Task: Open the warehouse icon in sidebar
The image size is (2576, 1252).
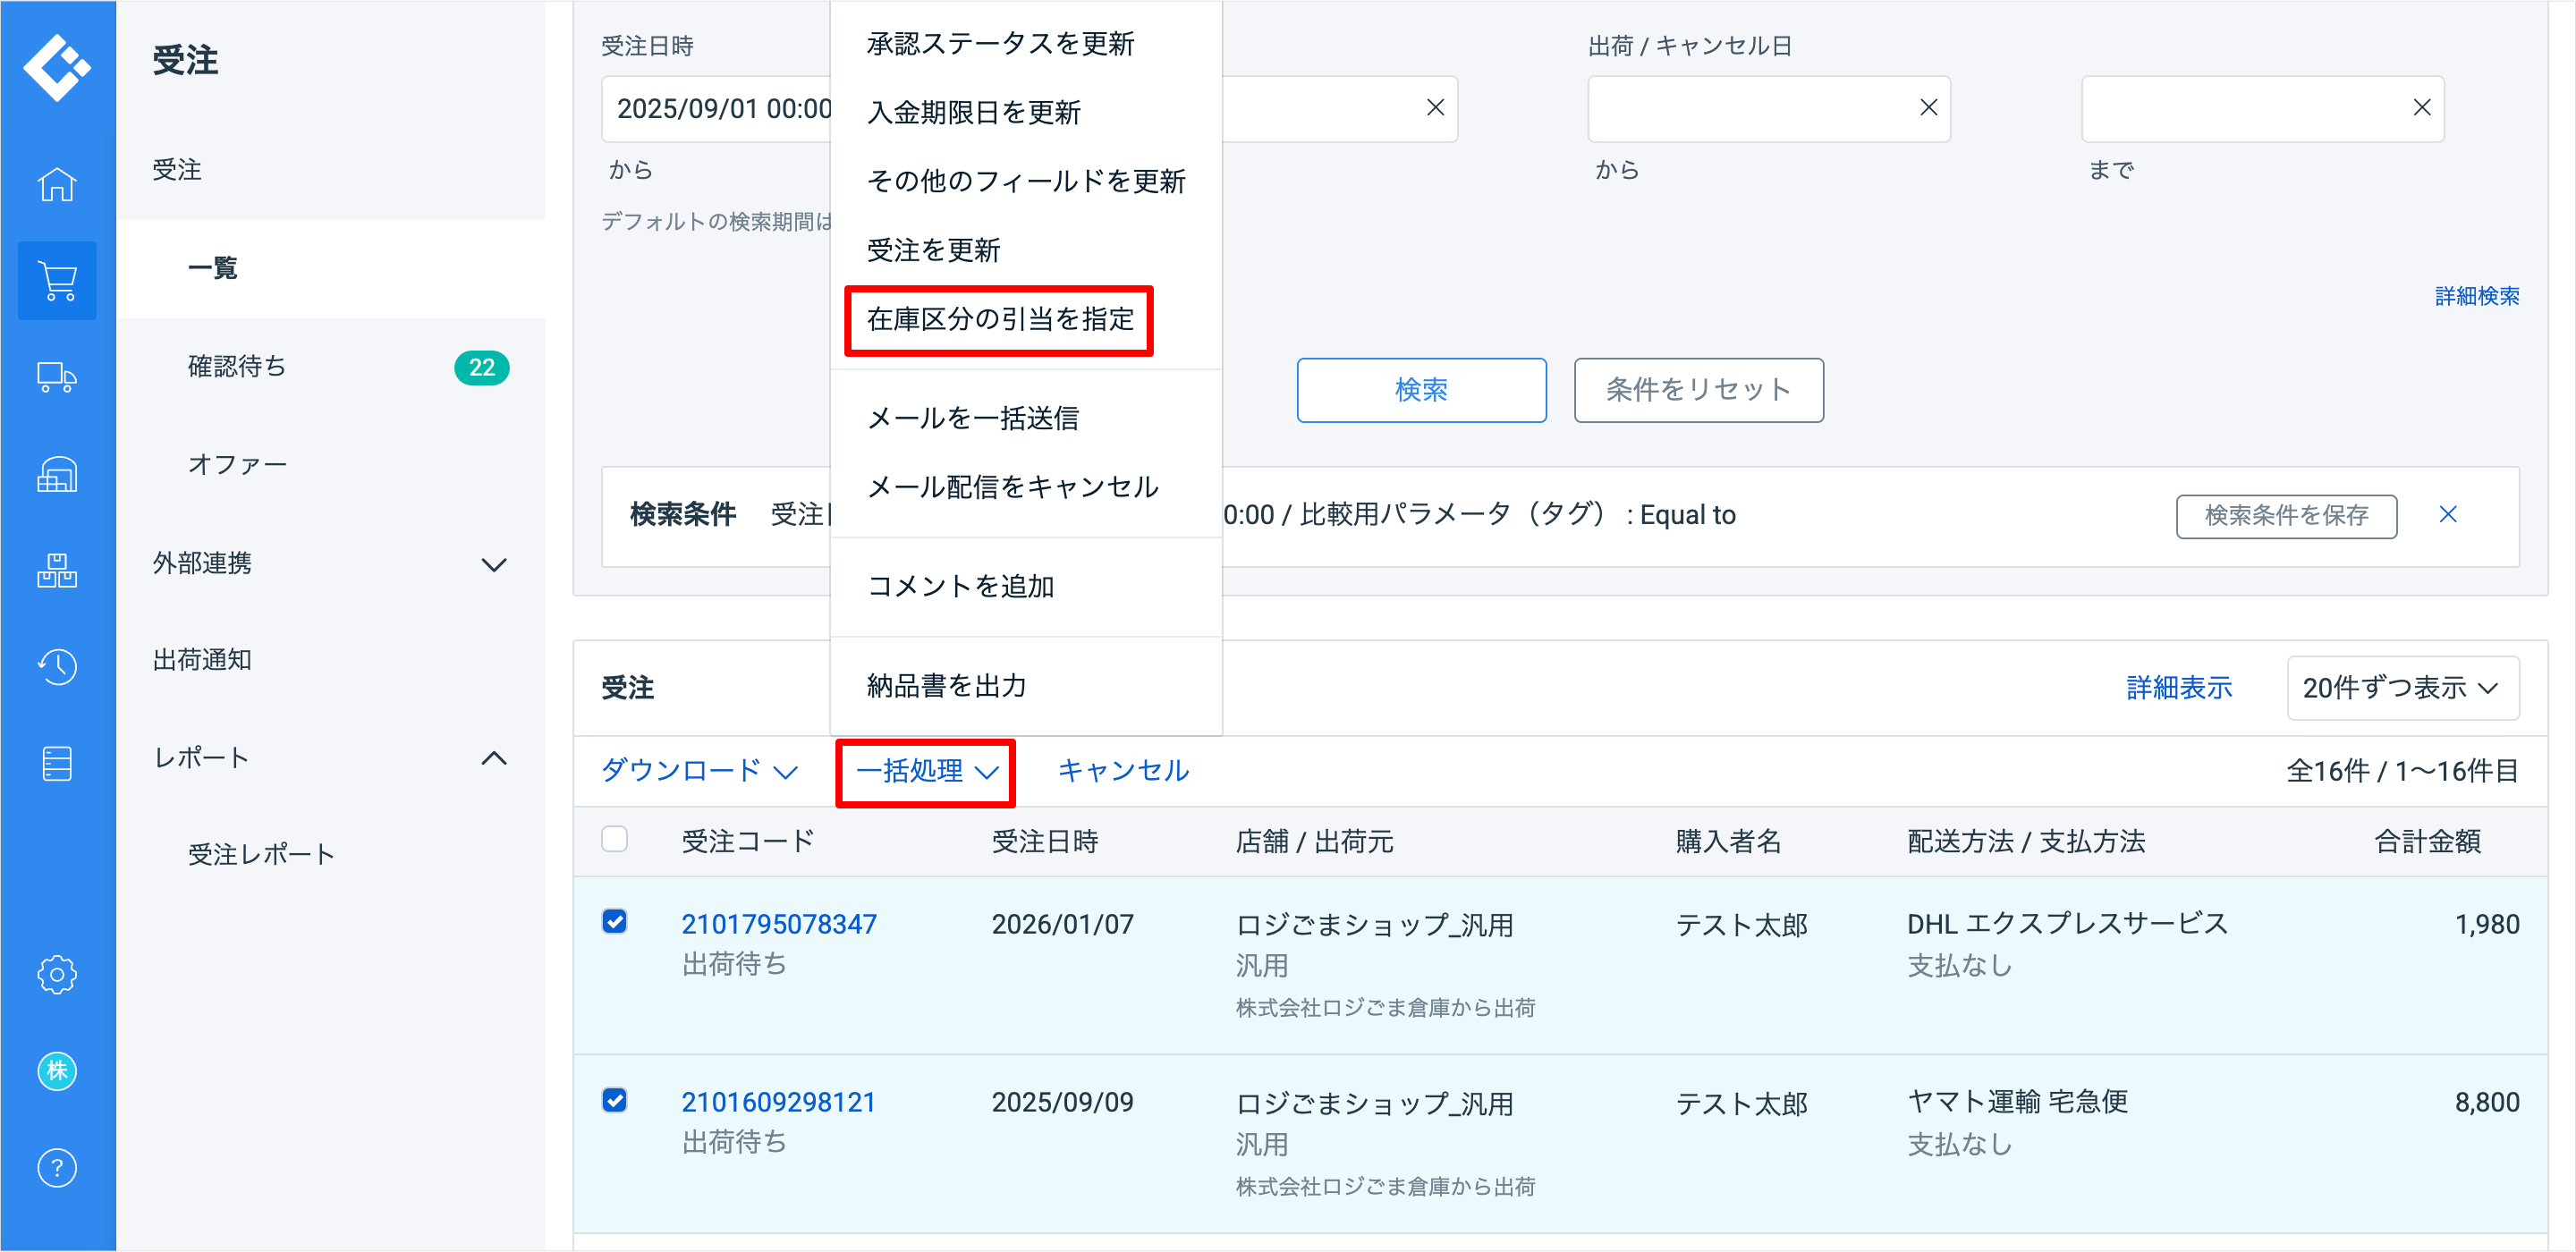Action: click(x=57, y=475)
